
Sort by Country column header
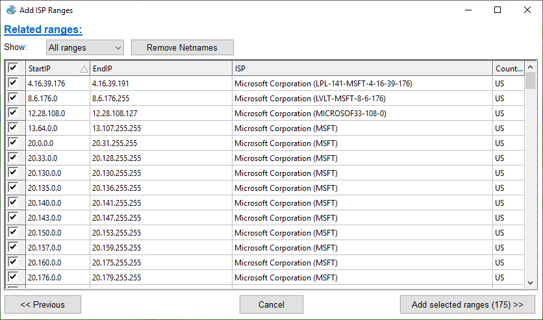click(x=508, y=69)
